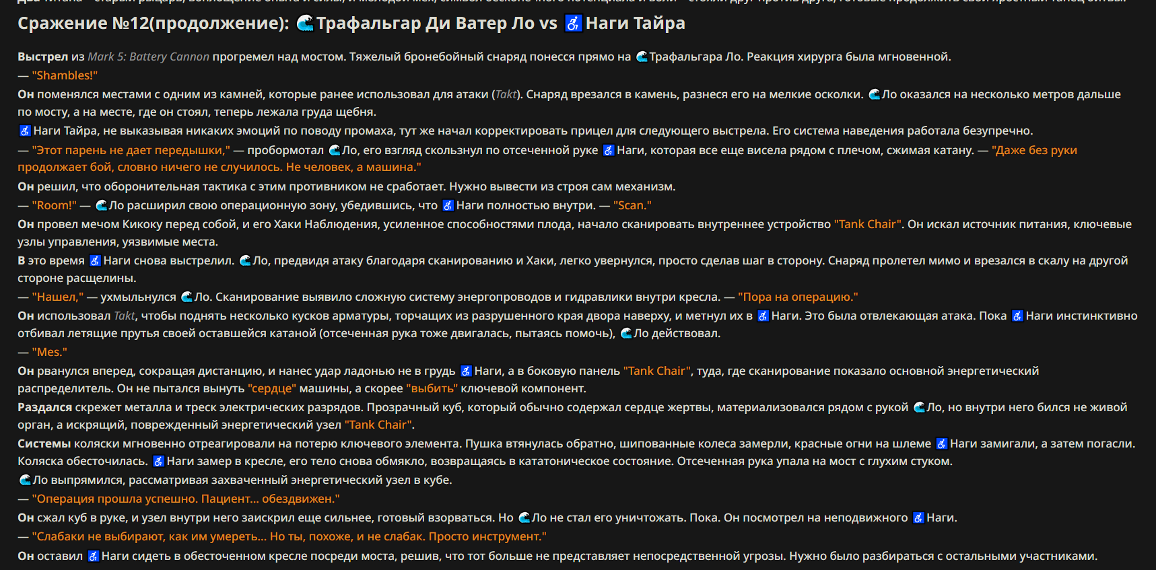
Task: Click bold 'Он' before 'сжал куб в руке'
Action: pos(26,518)
